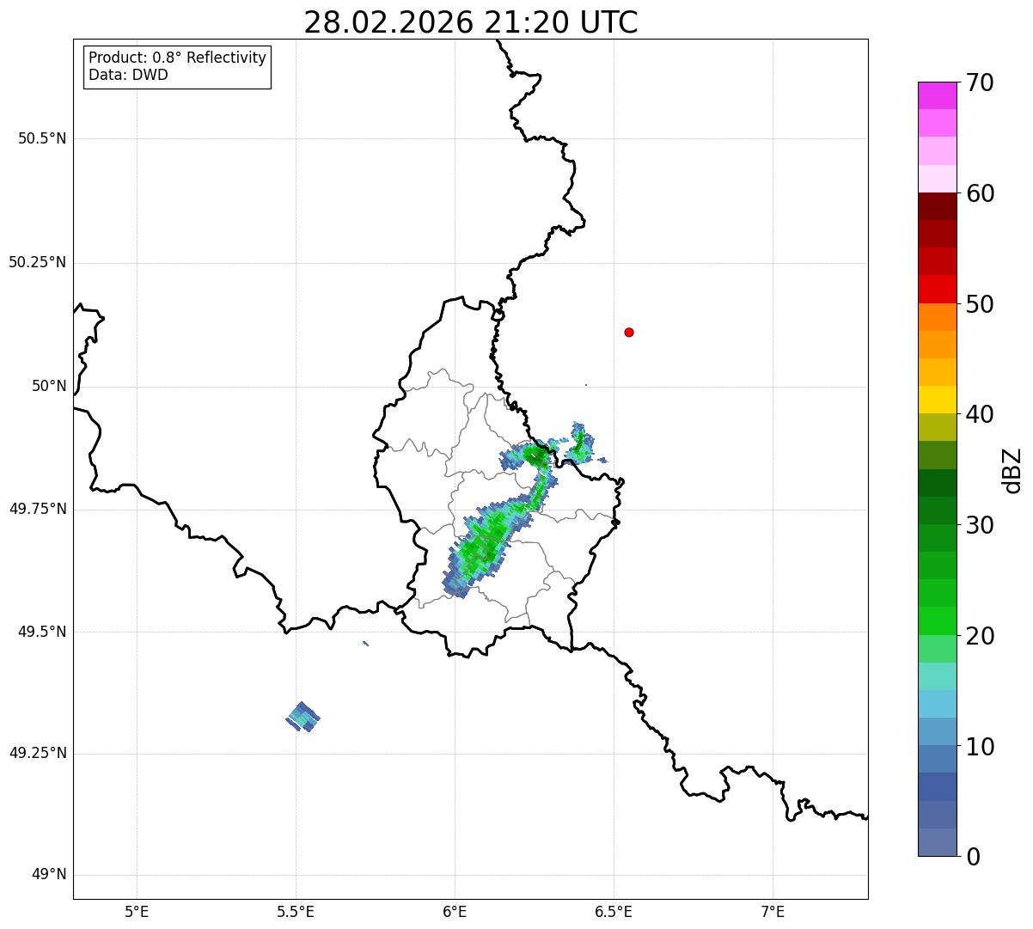1033x929 pixels.
Task: Click the '50°N' latitude tick label
Action: click(x=49, y=386)
